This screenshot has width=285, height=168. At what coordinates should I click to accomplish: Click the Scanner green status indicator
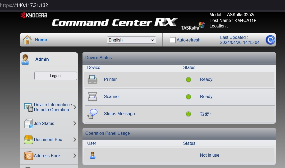pos(189,97)
